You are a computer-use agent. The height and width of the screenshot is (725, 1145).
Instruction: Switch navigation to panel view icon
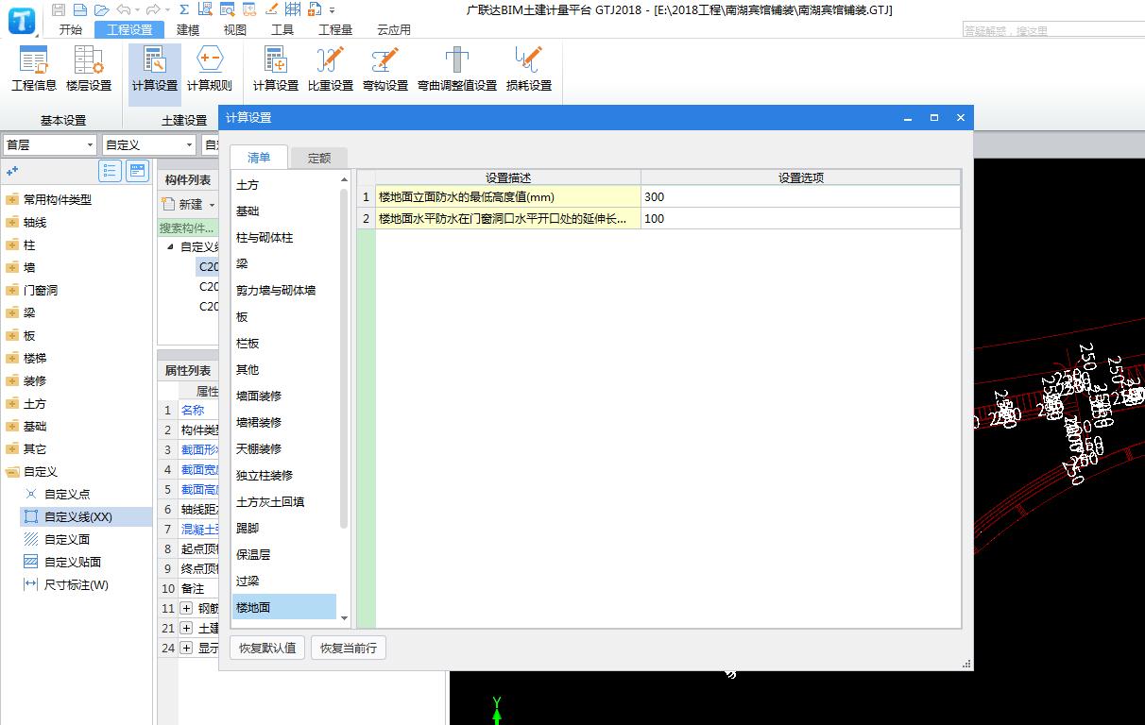[138, 171]
